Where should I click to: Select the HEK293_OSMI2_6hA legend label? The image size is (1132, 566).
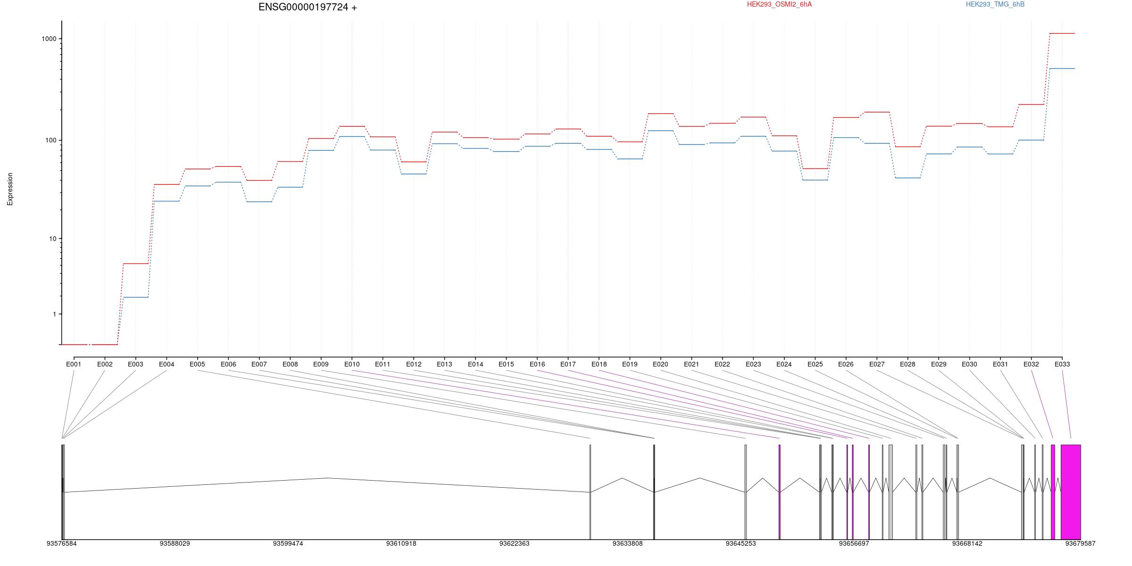pos(779,4)
